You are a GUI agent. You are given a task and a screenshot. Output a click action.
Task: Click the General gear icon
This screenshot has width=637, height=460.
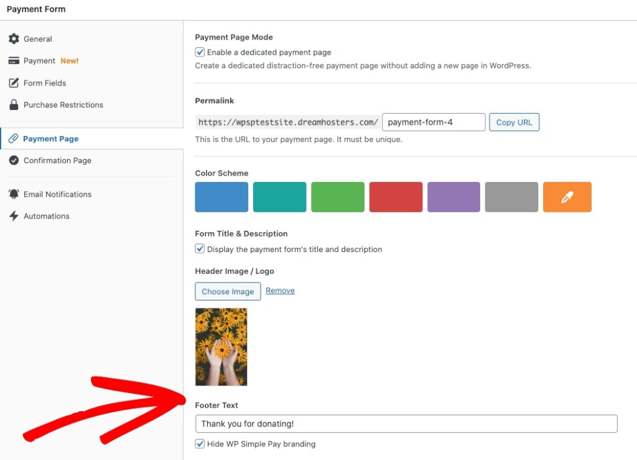pos(14,39)
